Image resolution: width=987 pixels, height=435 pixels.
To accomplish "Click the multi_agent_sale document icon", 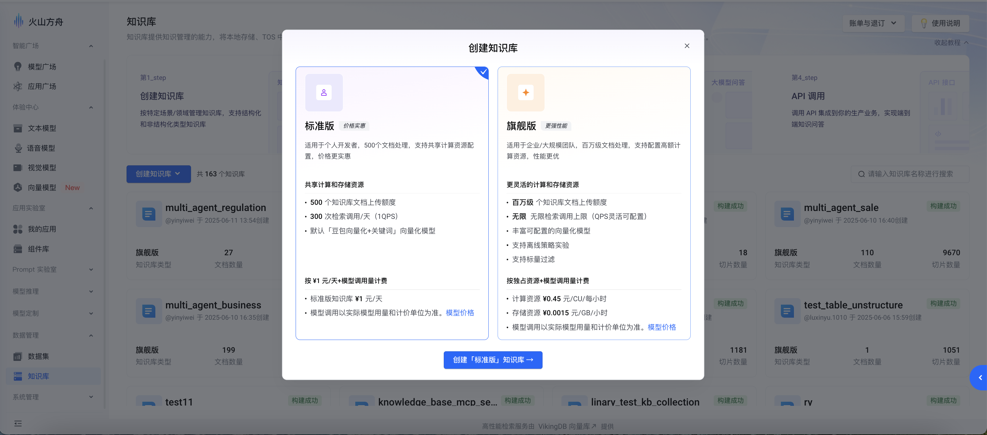I will tap(787, 213).
